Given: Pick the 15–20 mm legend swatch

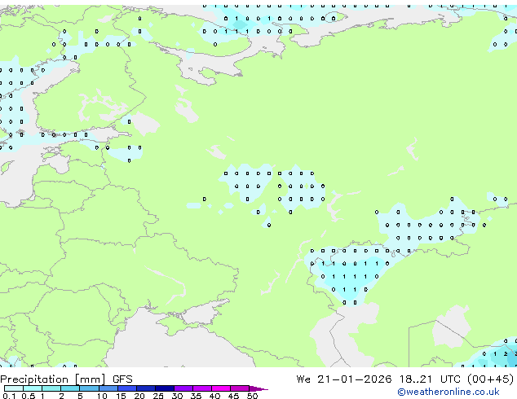Looking at the screenshot, I should (x=127, y=388).
